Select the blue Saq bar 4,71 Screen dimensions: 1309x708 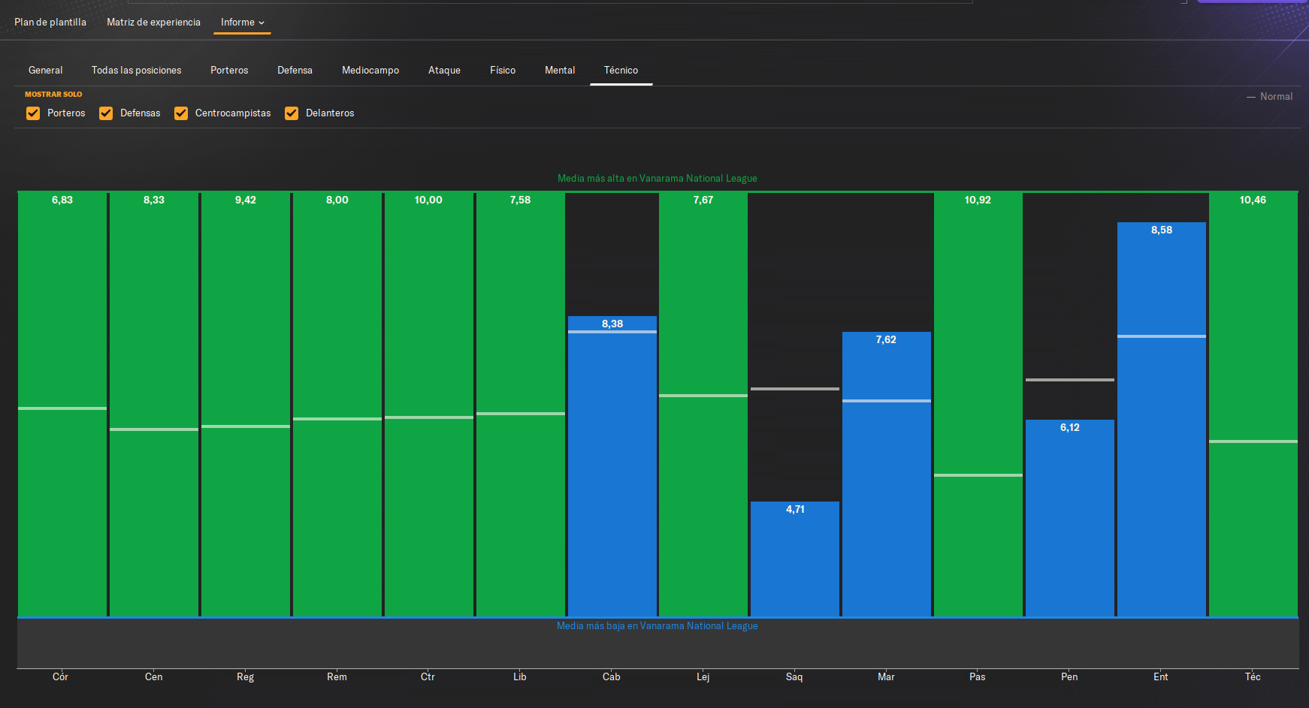(795, 559)
